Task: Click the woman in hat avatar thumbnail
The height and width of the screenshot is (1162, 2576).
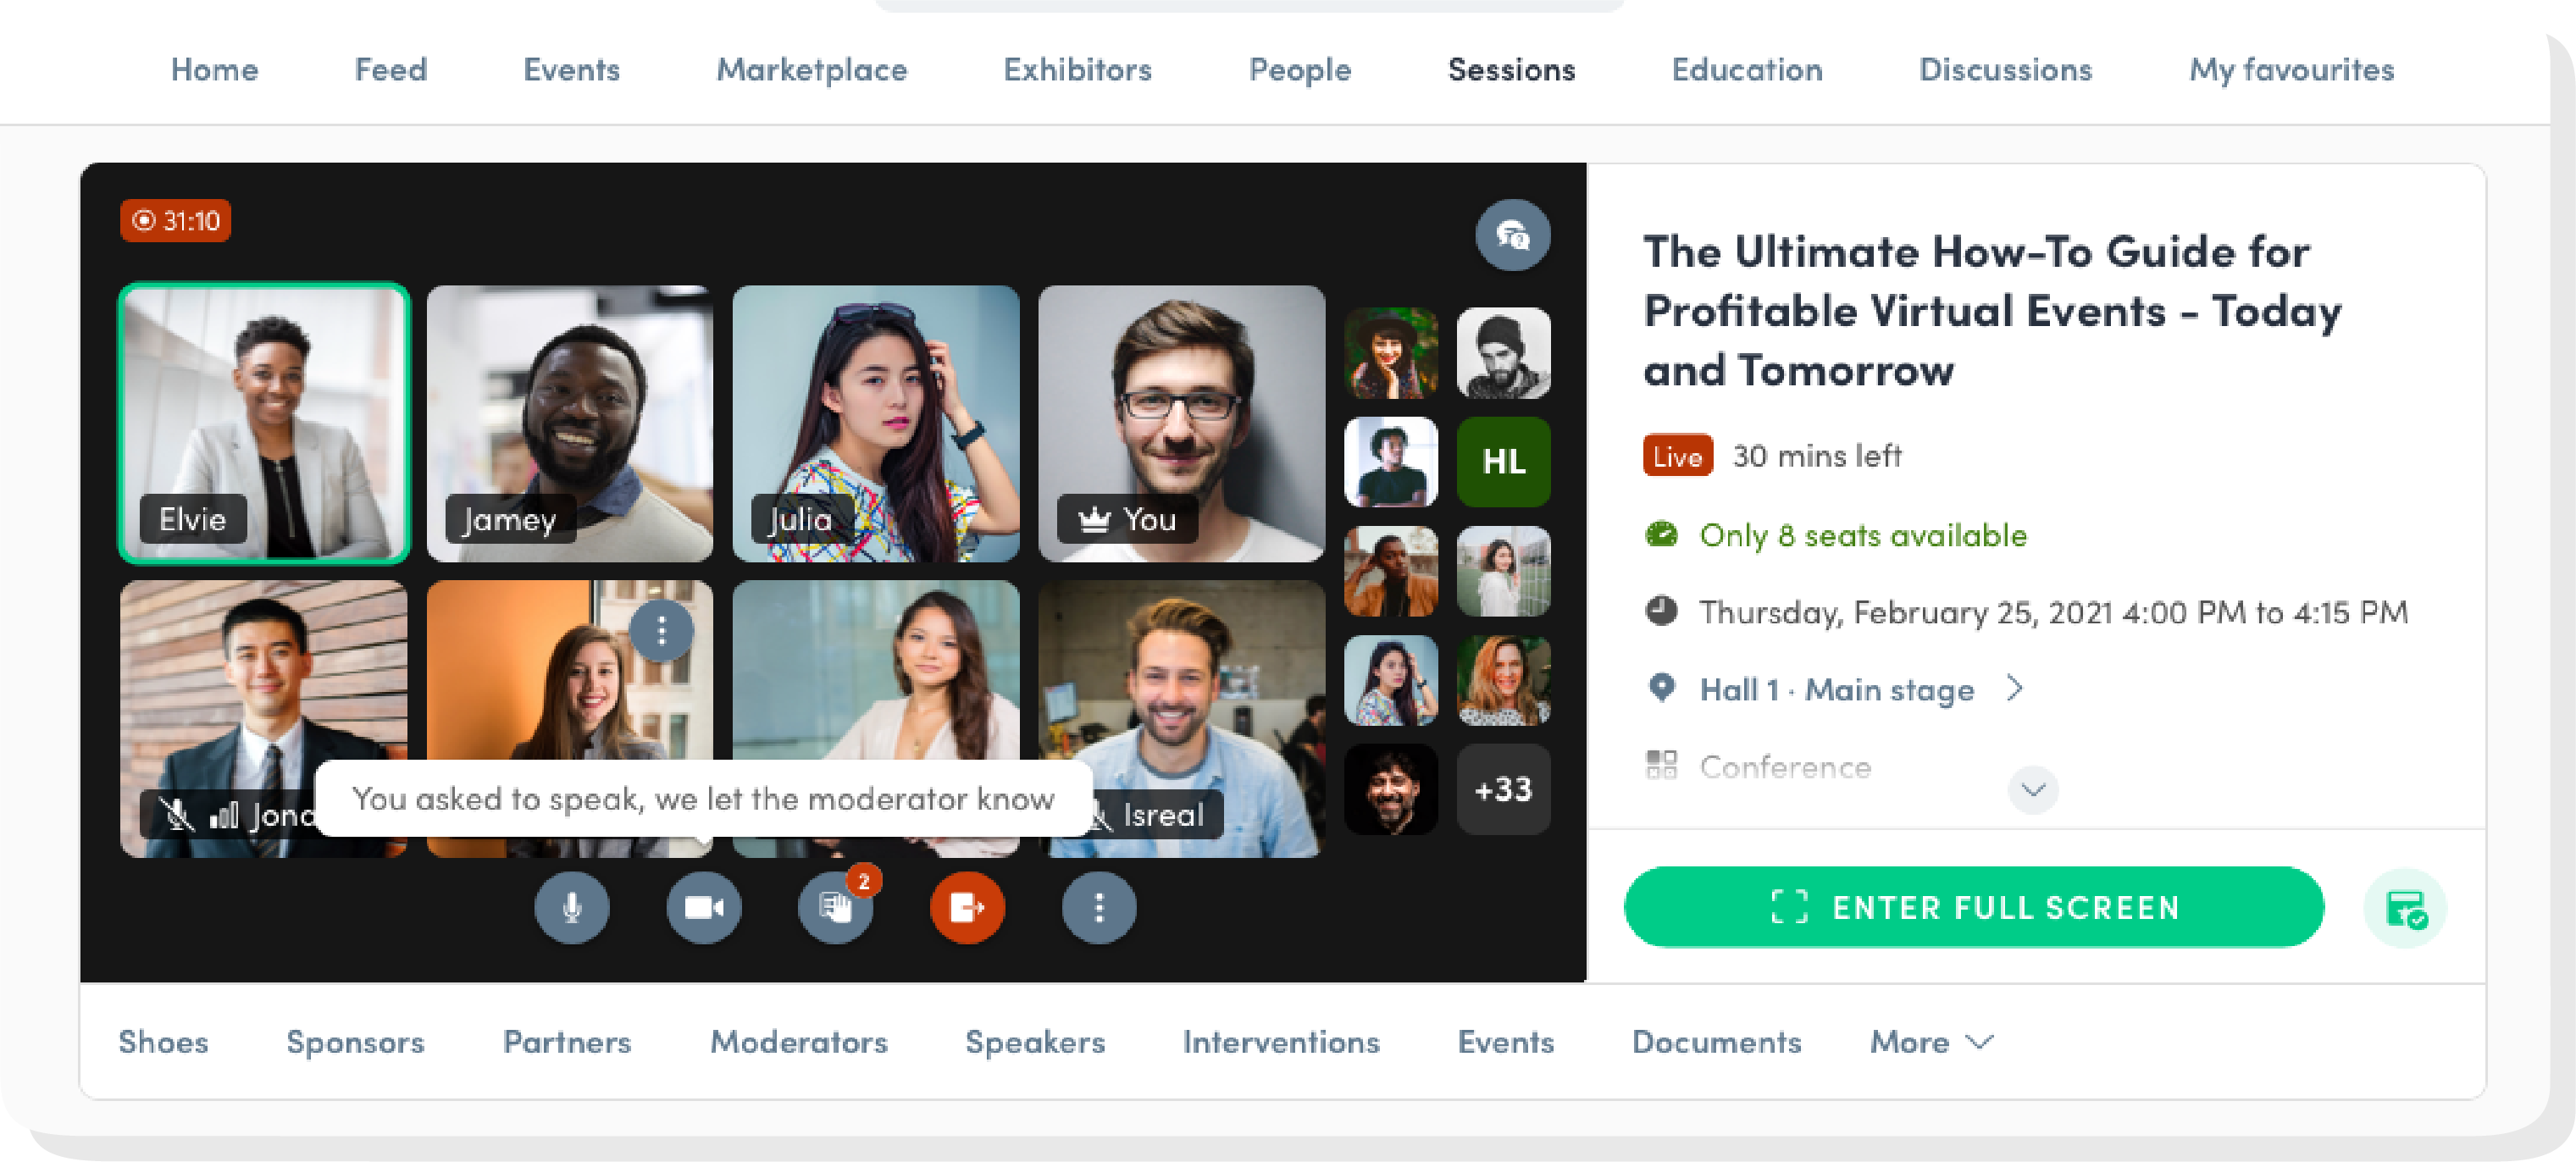Action: pos(1391,353)
